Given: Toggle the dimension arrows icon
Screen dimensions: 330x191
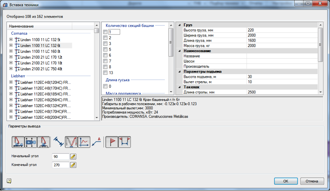Looking at the screenshot, I should [58, 142].
